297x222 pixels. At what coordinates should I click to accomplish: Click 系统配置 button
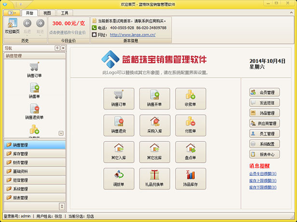coord(264,144)
